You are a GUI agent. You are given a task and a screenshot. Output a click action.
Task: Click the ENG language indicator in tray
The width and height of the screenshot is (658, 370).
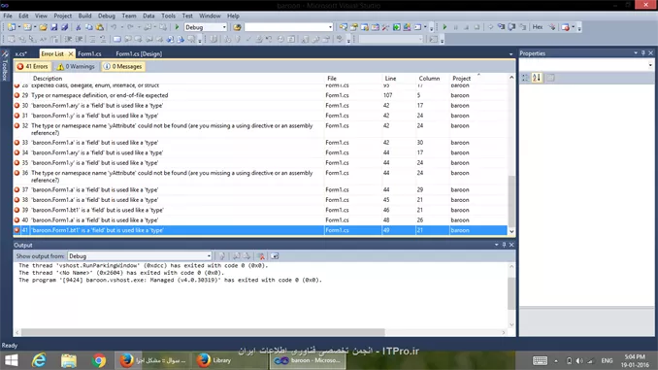(607, 360)
